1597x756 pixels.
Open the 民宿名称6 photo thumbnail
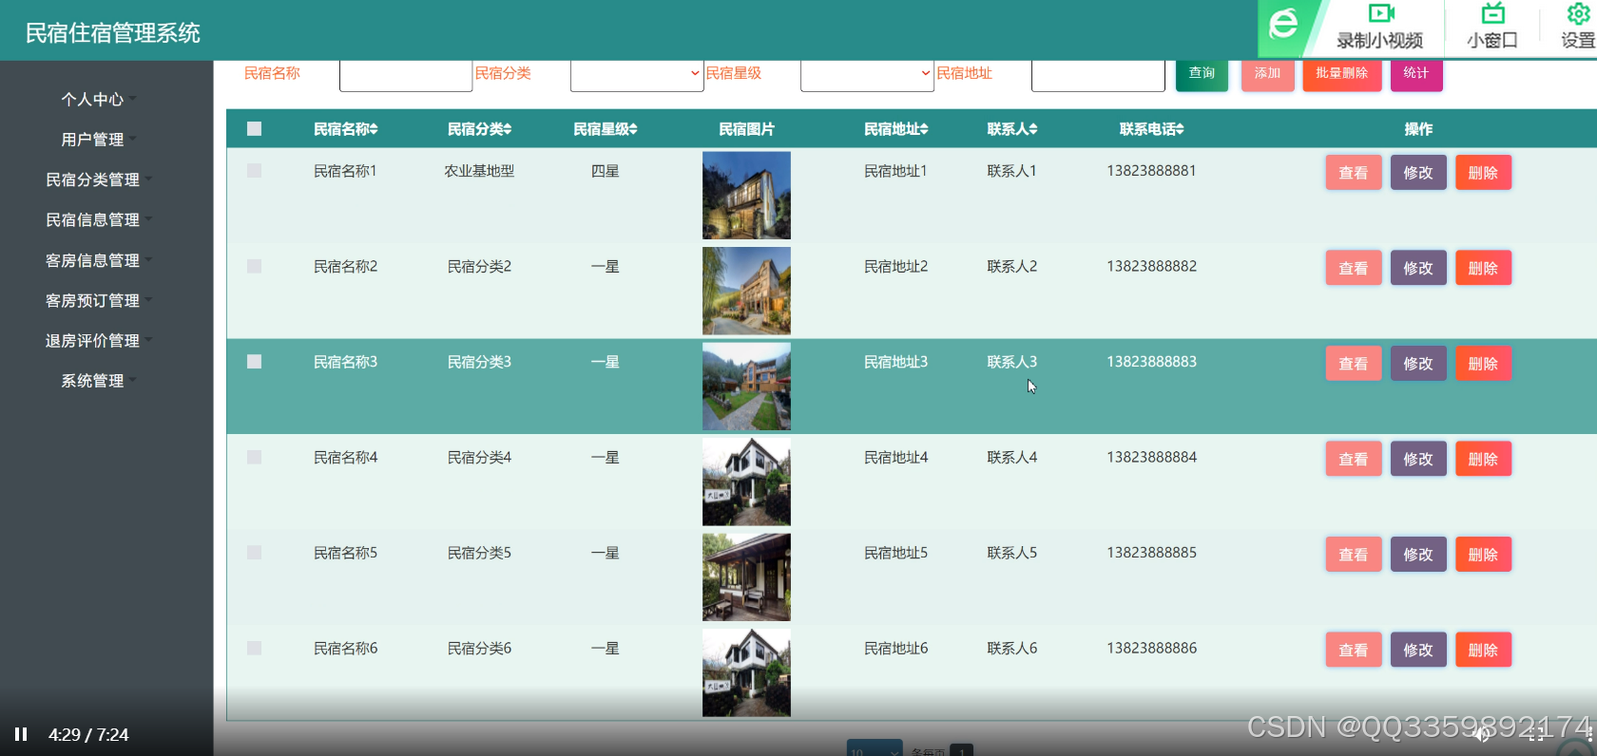[x=746, y=672]
